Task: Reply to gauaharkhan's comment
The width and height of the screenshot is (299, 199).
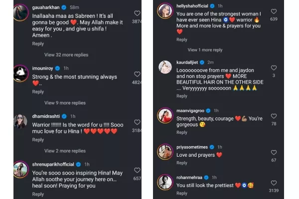Action: pos(38,44)
